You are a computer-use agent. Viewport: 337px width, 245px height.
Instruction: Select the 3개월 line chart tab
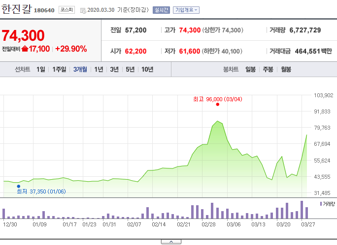point(80,69)
